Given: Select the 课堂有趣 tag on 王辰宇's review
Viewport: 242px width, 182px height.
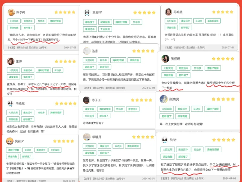Looking at the screenshot, I should [105, 22].
